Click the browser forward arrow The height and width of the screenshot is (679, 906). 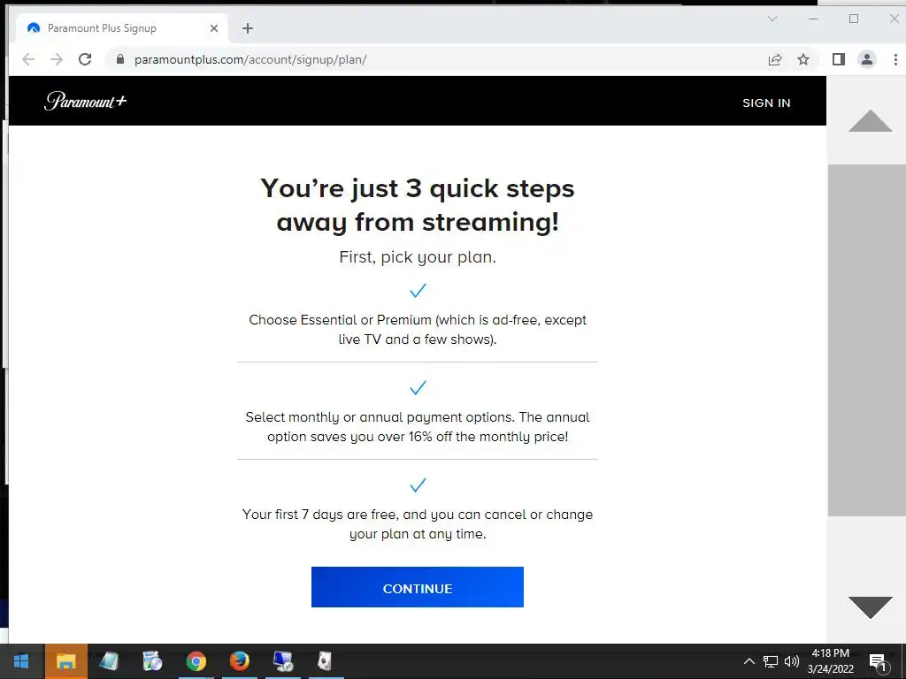[x=56, y=59]
